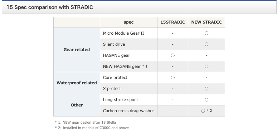Click the HAGANE gear circle under 15STRADIC
The image size is (277, 134).
click(x=172, y=55)
